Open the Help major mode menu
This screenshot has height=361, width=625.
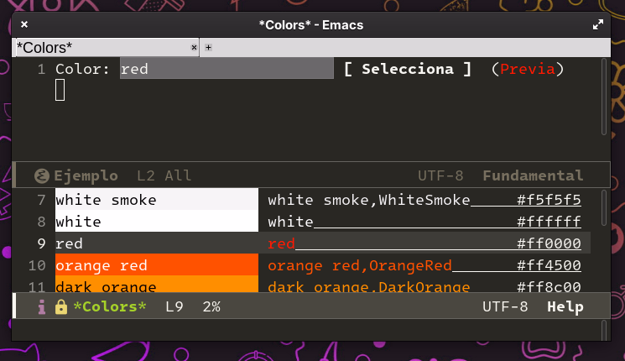pos(565,307)
